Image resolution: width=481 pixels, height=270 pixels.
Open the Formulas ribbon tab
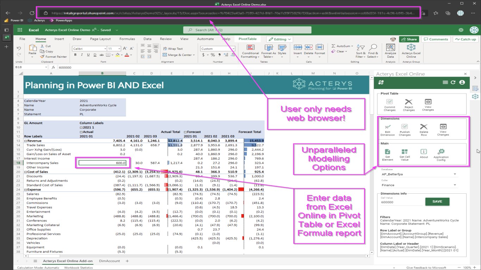(x=127, y=39)
